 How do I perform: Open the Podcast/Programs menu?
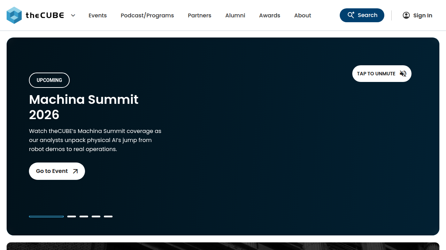[147, 15]
